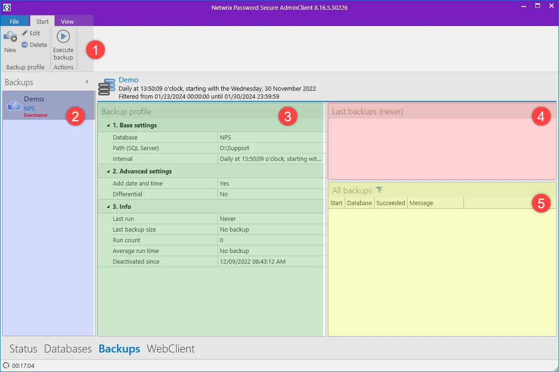Click the Differential value No
559x372 pixels.
224,194
